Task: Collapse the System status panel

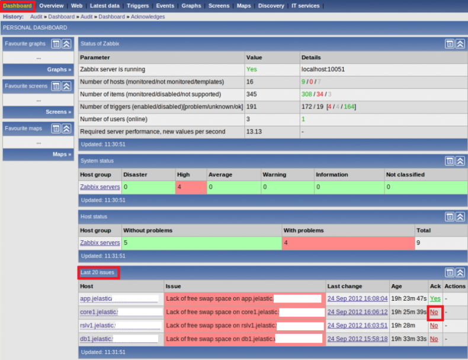Action: coord(460,161)
